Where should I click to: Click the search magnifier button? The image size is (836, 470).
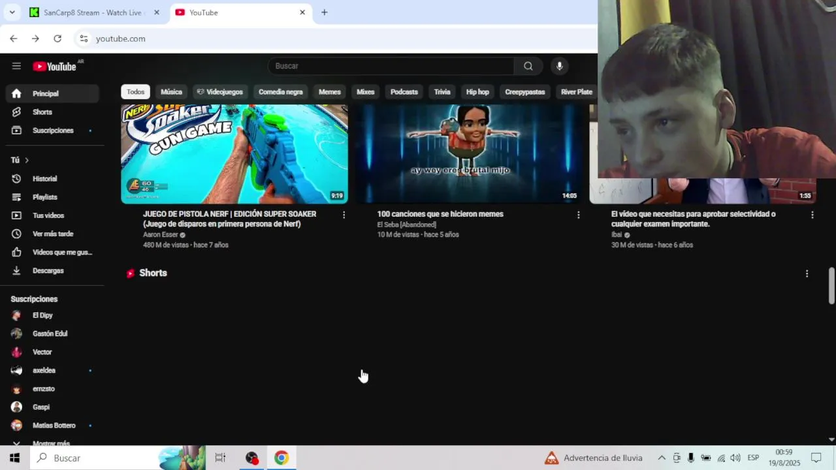pyautogui.click(x=528, y=66)
